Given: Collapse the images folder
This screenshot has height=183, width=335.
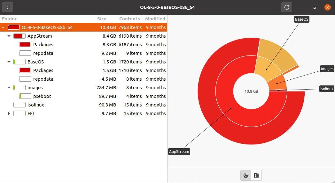Looking at the screenshot, I should pyautogui.click(x=9, y=88).
